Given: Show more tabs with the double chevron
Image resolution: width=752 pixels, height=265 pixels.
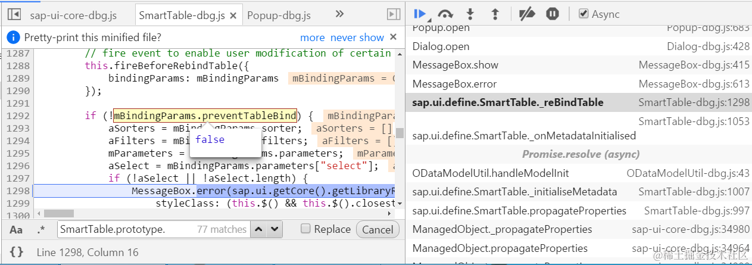Looking at the screenshot, I should click(x=339, y=14).
